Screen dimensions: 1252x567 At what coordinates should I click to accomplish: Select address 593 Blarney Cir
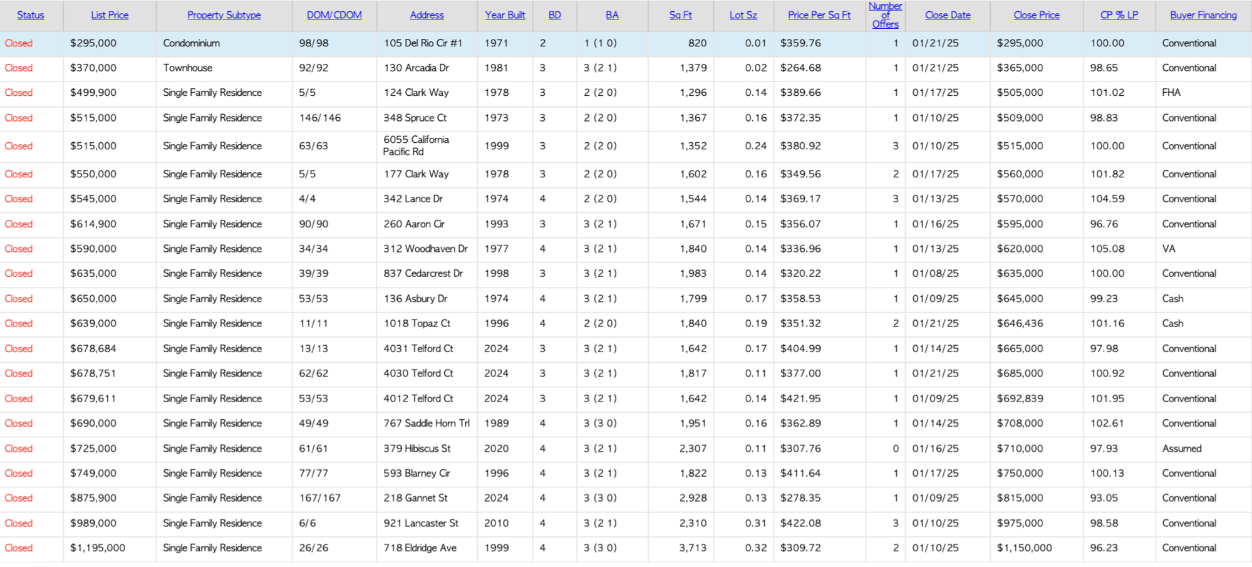417,473
